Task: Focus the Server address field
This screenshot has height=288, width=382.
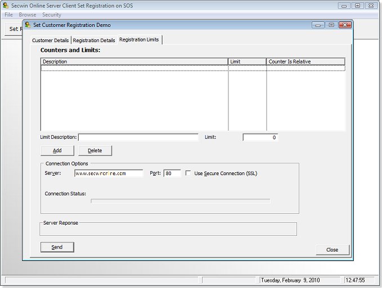Action: click(x=109, y=173)
